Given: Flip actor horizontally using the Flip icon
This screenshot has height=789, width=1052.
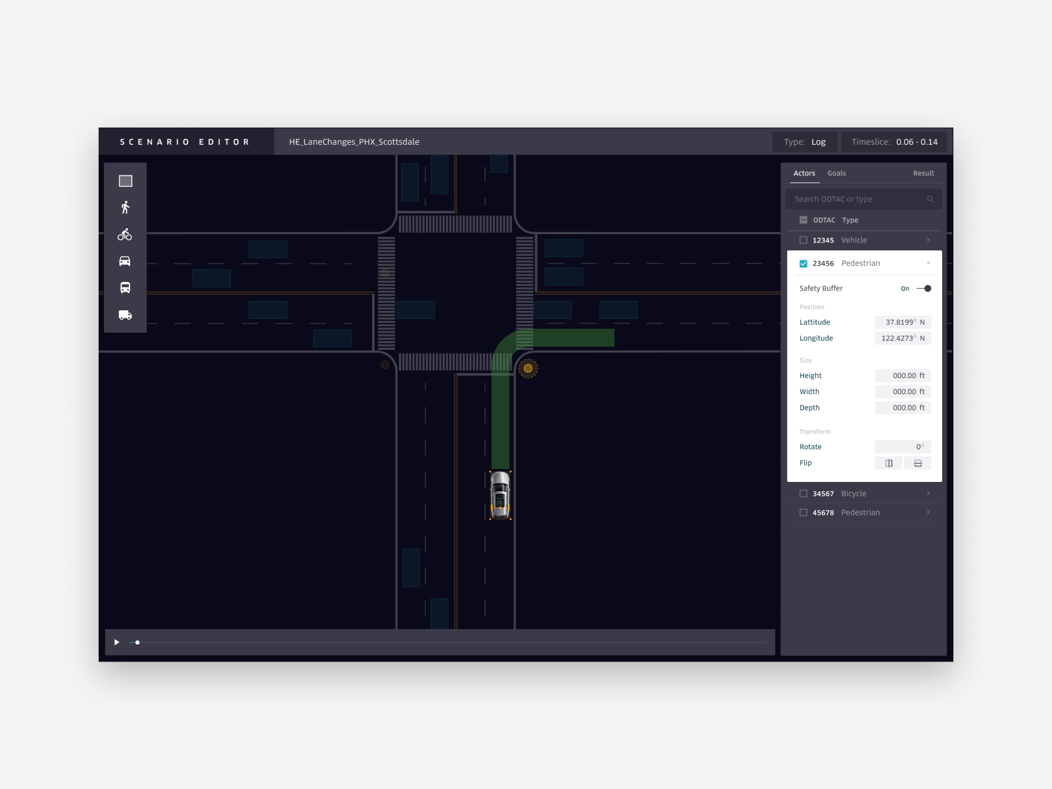Looking at the screenshot, I should click(889, 463).
